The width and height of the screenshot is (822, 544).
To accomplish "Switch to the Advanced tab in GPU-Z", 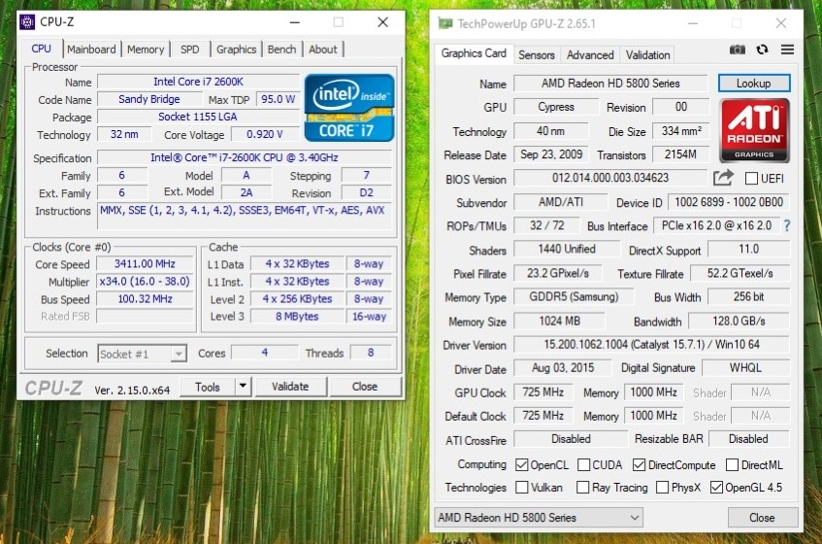I will (590, 55).
